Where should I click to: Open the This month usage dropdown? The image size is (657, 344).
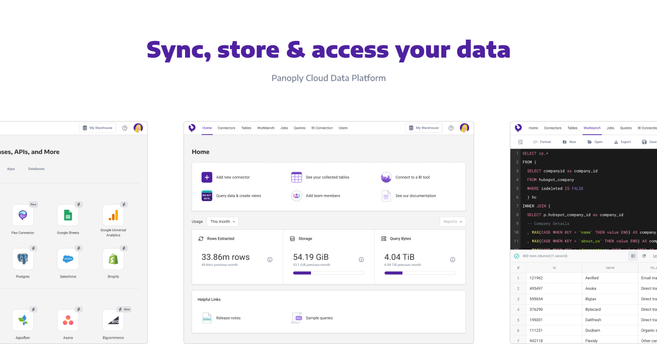click(x=222, y=222)
